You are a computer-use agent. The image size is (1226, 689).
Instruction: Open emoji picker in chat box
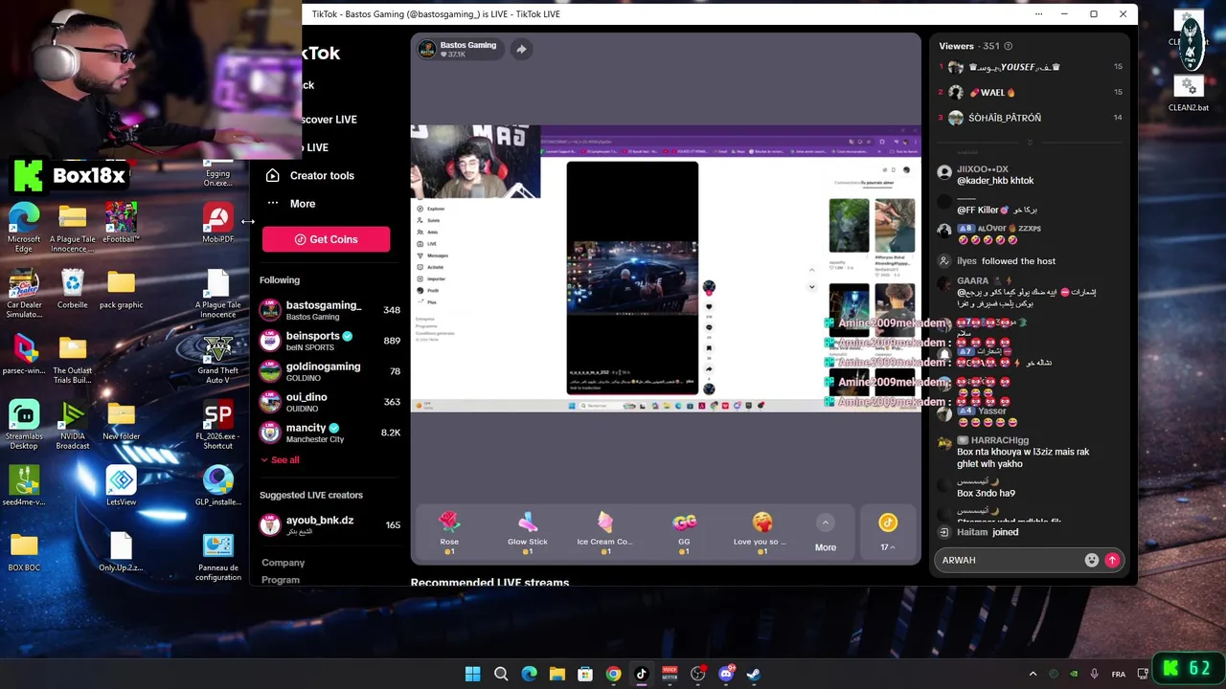[1091, 560]
